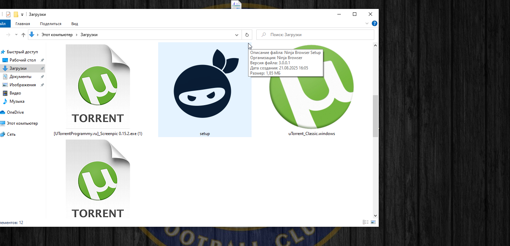Click the scrollbar up arrow in file list
The height and width of the screenshot is (246, 510).
pyautogui.click(x=376, y=45)
